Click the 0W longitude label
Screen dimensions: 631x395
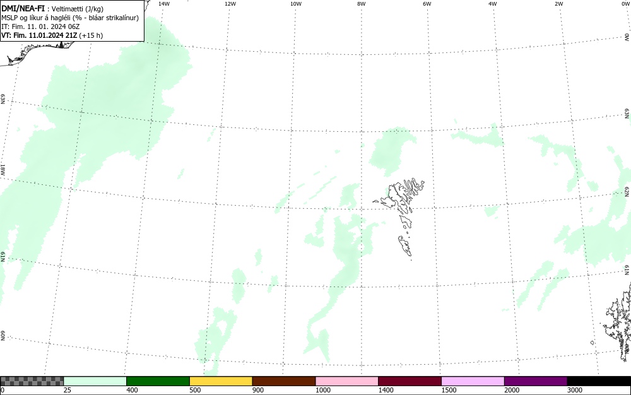tap(625, 4)
